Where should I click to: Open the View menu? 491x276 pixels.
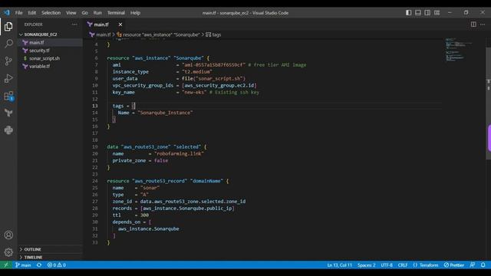[x=71, y=13]
